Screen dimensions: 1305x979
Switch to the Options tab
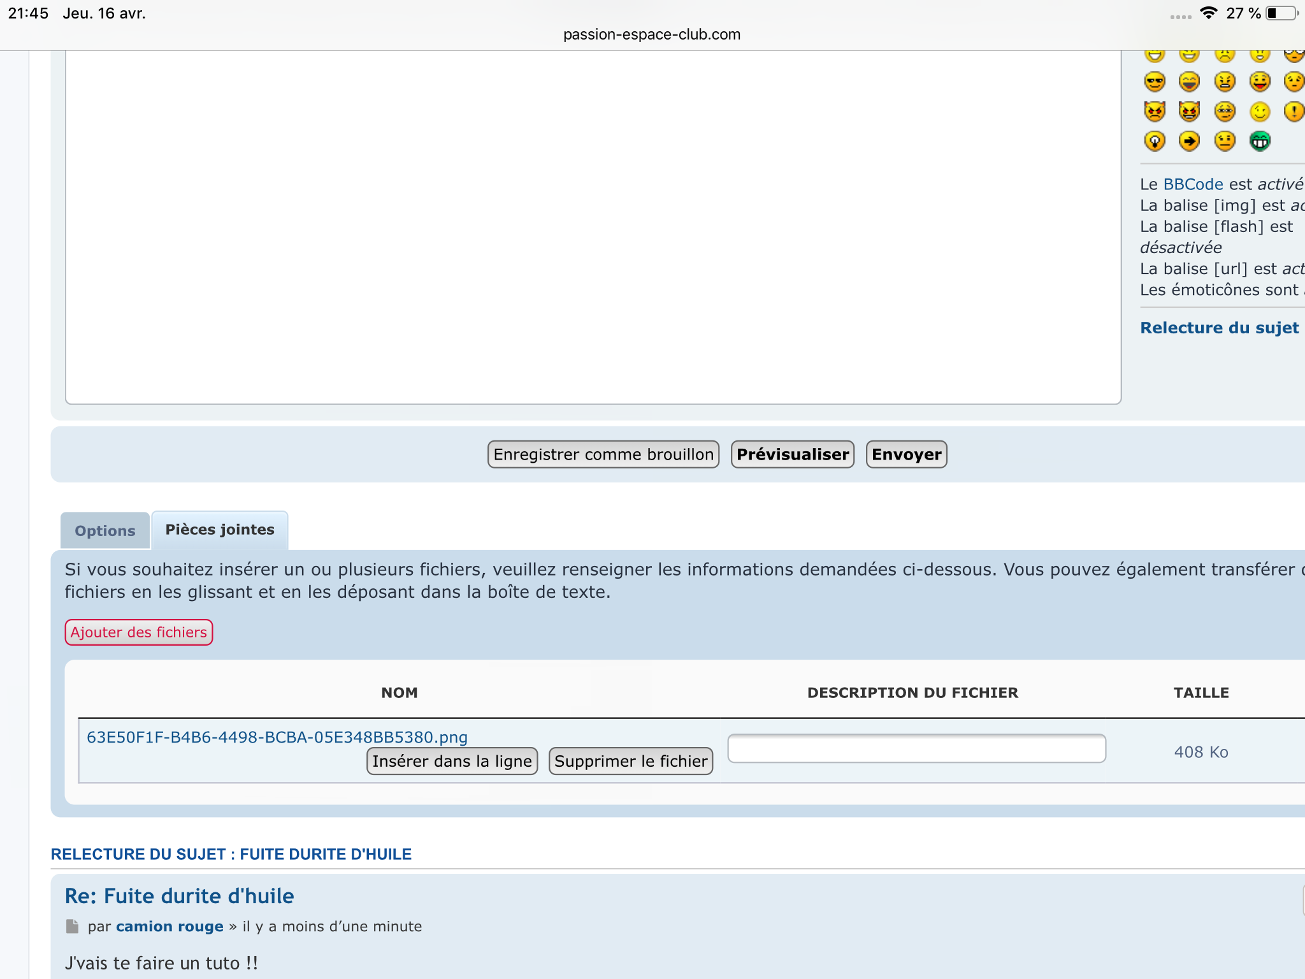pos(105,530)
